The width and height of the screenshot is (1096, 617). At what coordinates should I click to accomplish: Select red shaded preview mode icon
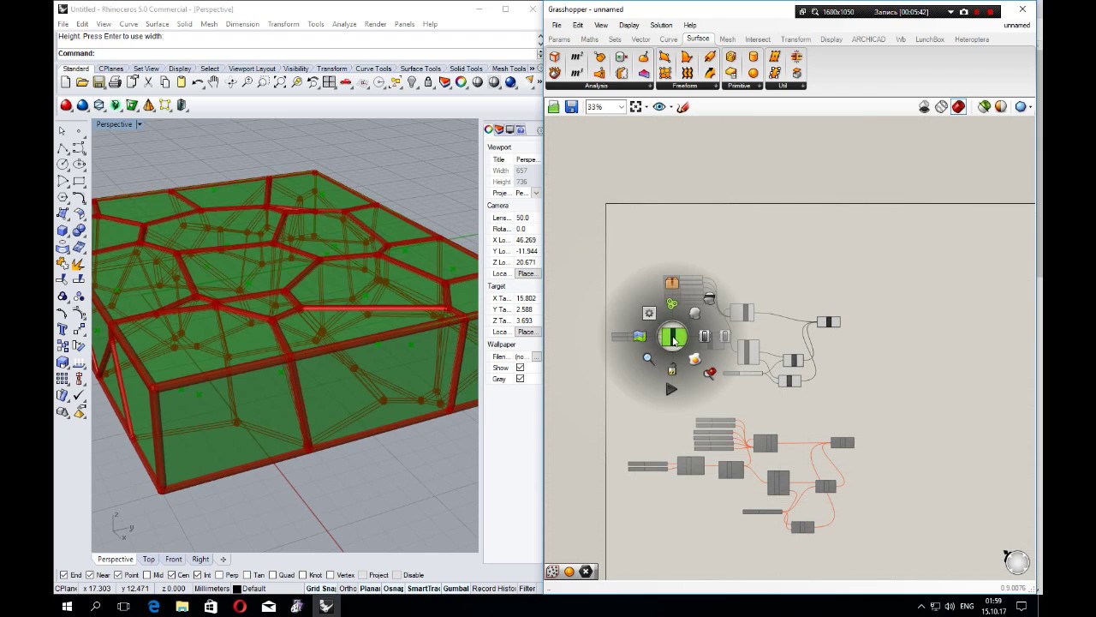point(958,107)
